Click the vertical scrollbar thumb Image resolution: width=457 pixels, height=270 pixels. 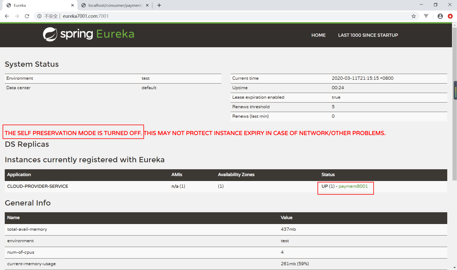pos(455,104)
